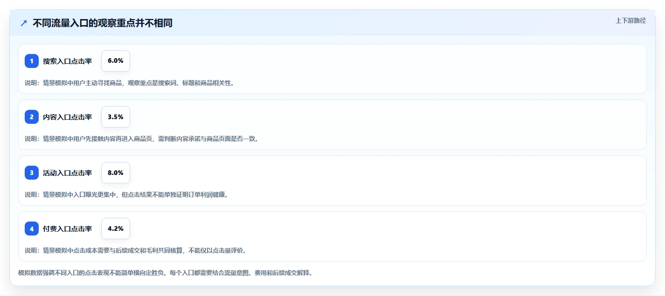Screen dimensions: 665x296
Task: Click the 6.0% value box
Action: point(116,61)
